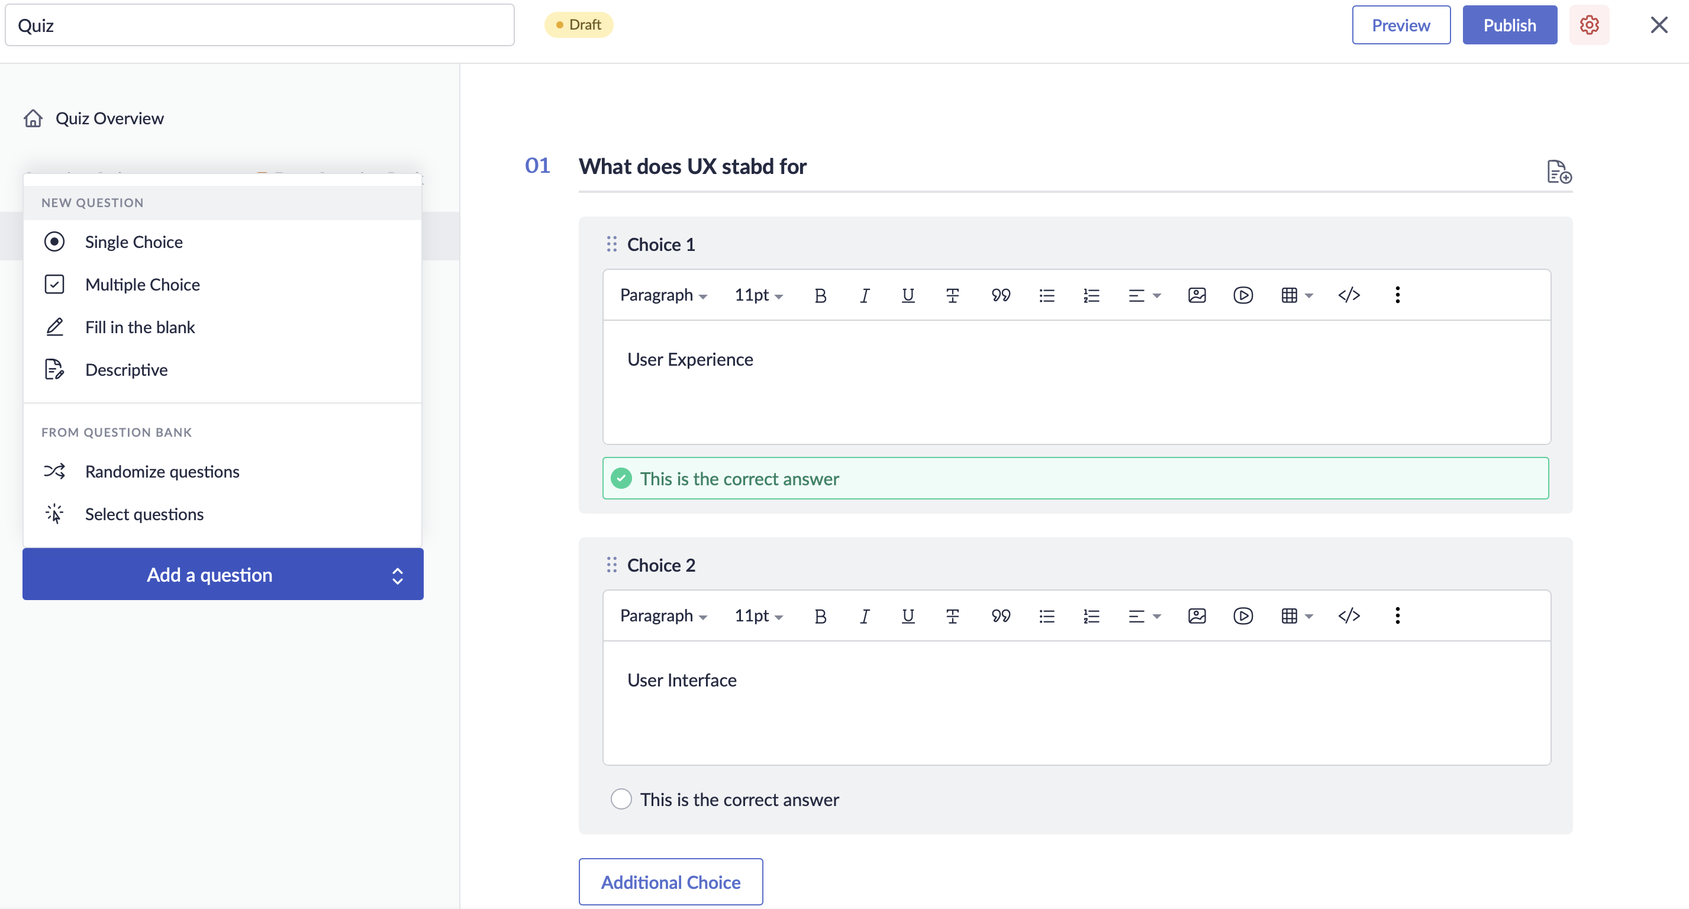This screenshot has height=909, width=1689.
Task: Open Paragraph style dropdown in Choice 1
Action: point(663,295)
